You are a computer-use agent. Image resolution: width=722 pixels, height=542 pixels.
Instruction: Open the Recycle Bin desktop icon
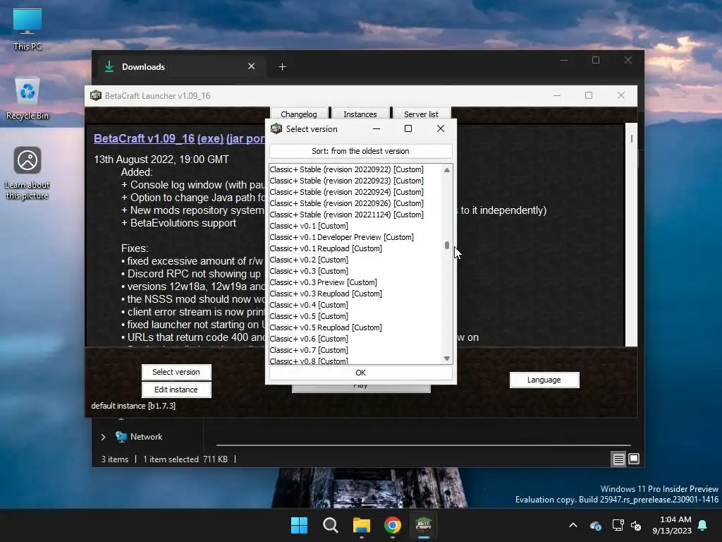pyautogui.click(x=27, y=99)
